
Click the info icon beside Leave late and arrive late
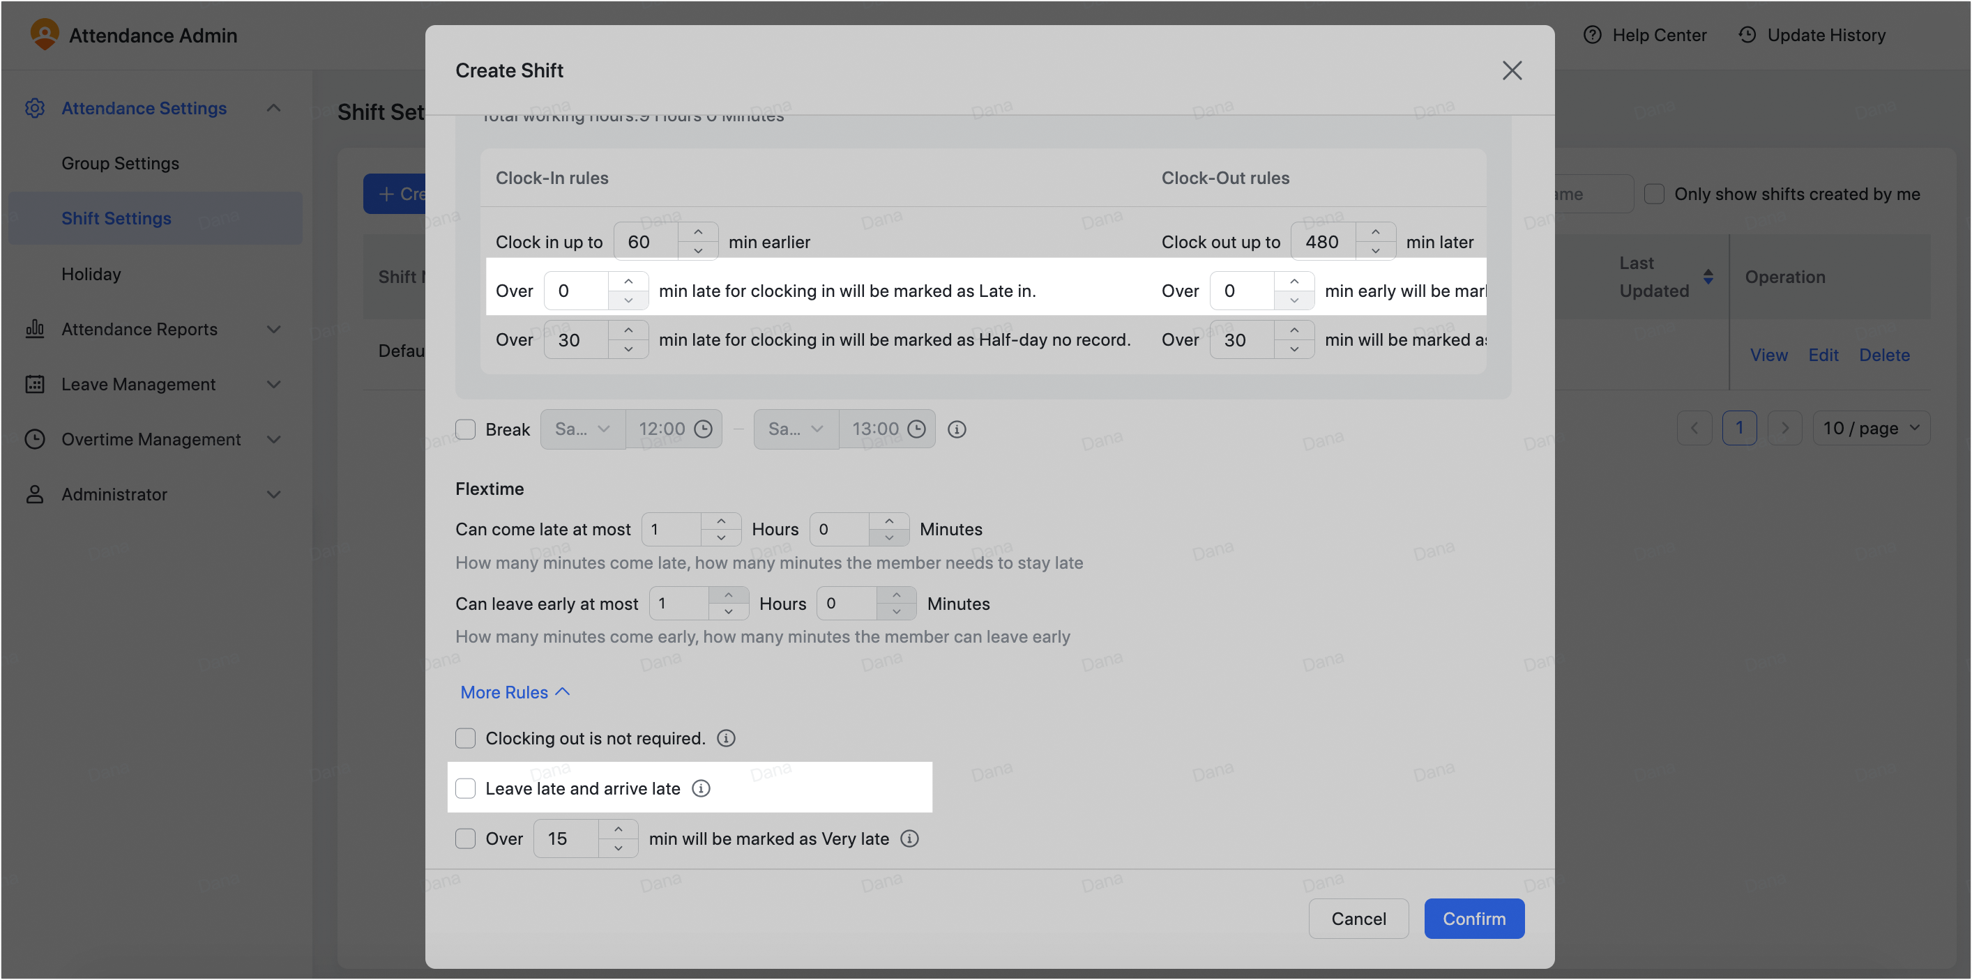(701, 788)
